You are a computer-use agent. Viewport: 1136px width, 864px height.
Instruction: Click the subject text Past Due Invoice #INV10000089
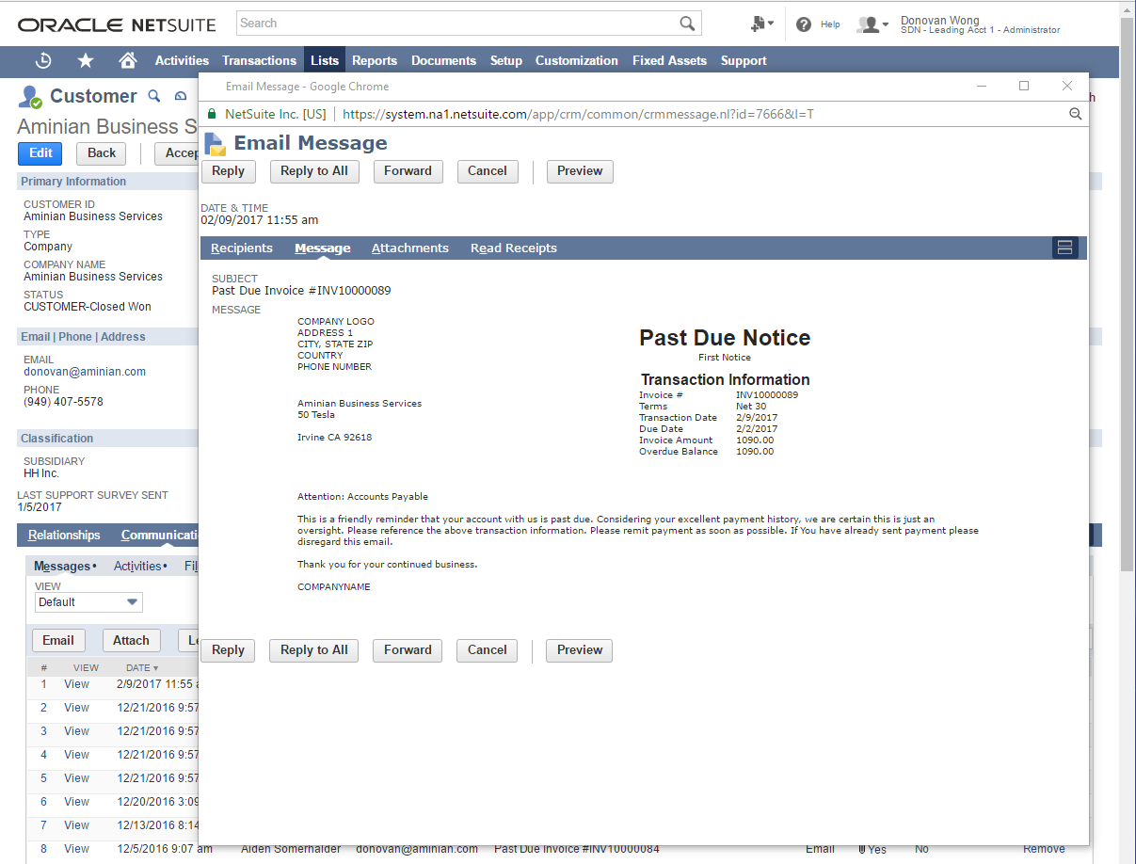(301, 291)
